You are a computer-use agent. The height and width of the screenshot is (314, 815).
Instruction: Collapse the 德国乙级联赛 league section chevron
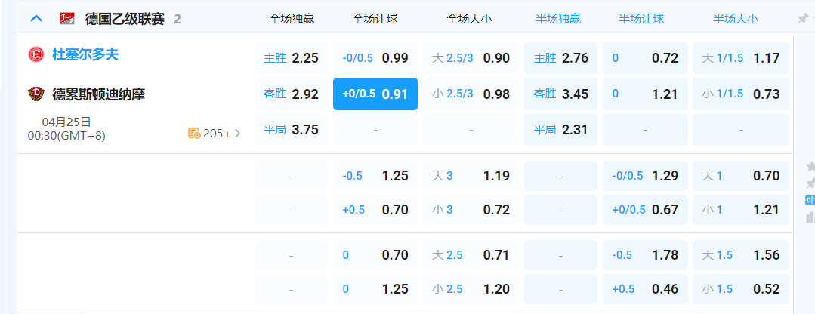36,19
